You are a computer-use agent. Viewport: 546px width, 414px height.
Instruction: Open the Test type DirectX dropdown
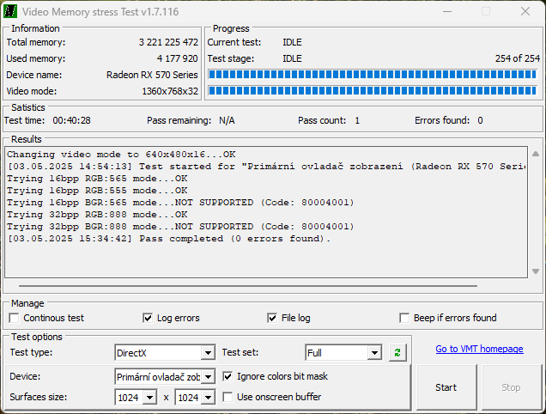(x=207, y=353)
